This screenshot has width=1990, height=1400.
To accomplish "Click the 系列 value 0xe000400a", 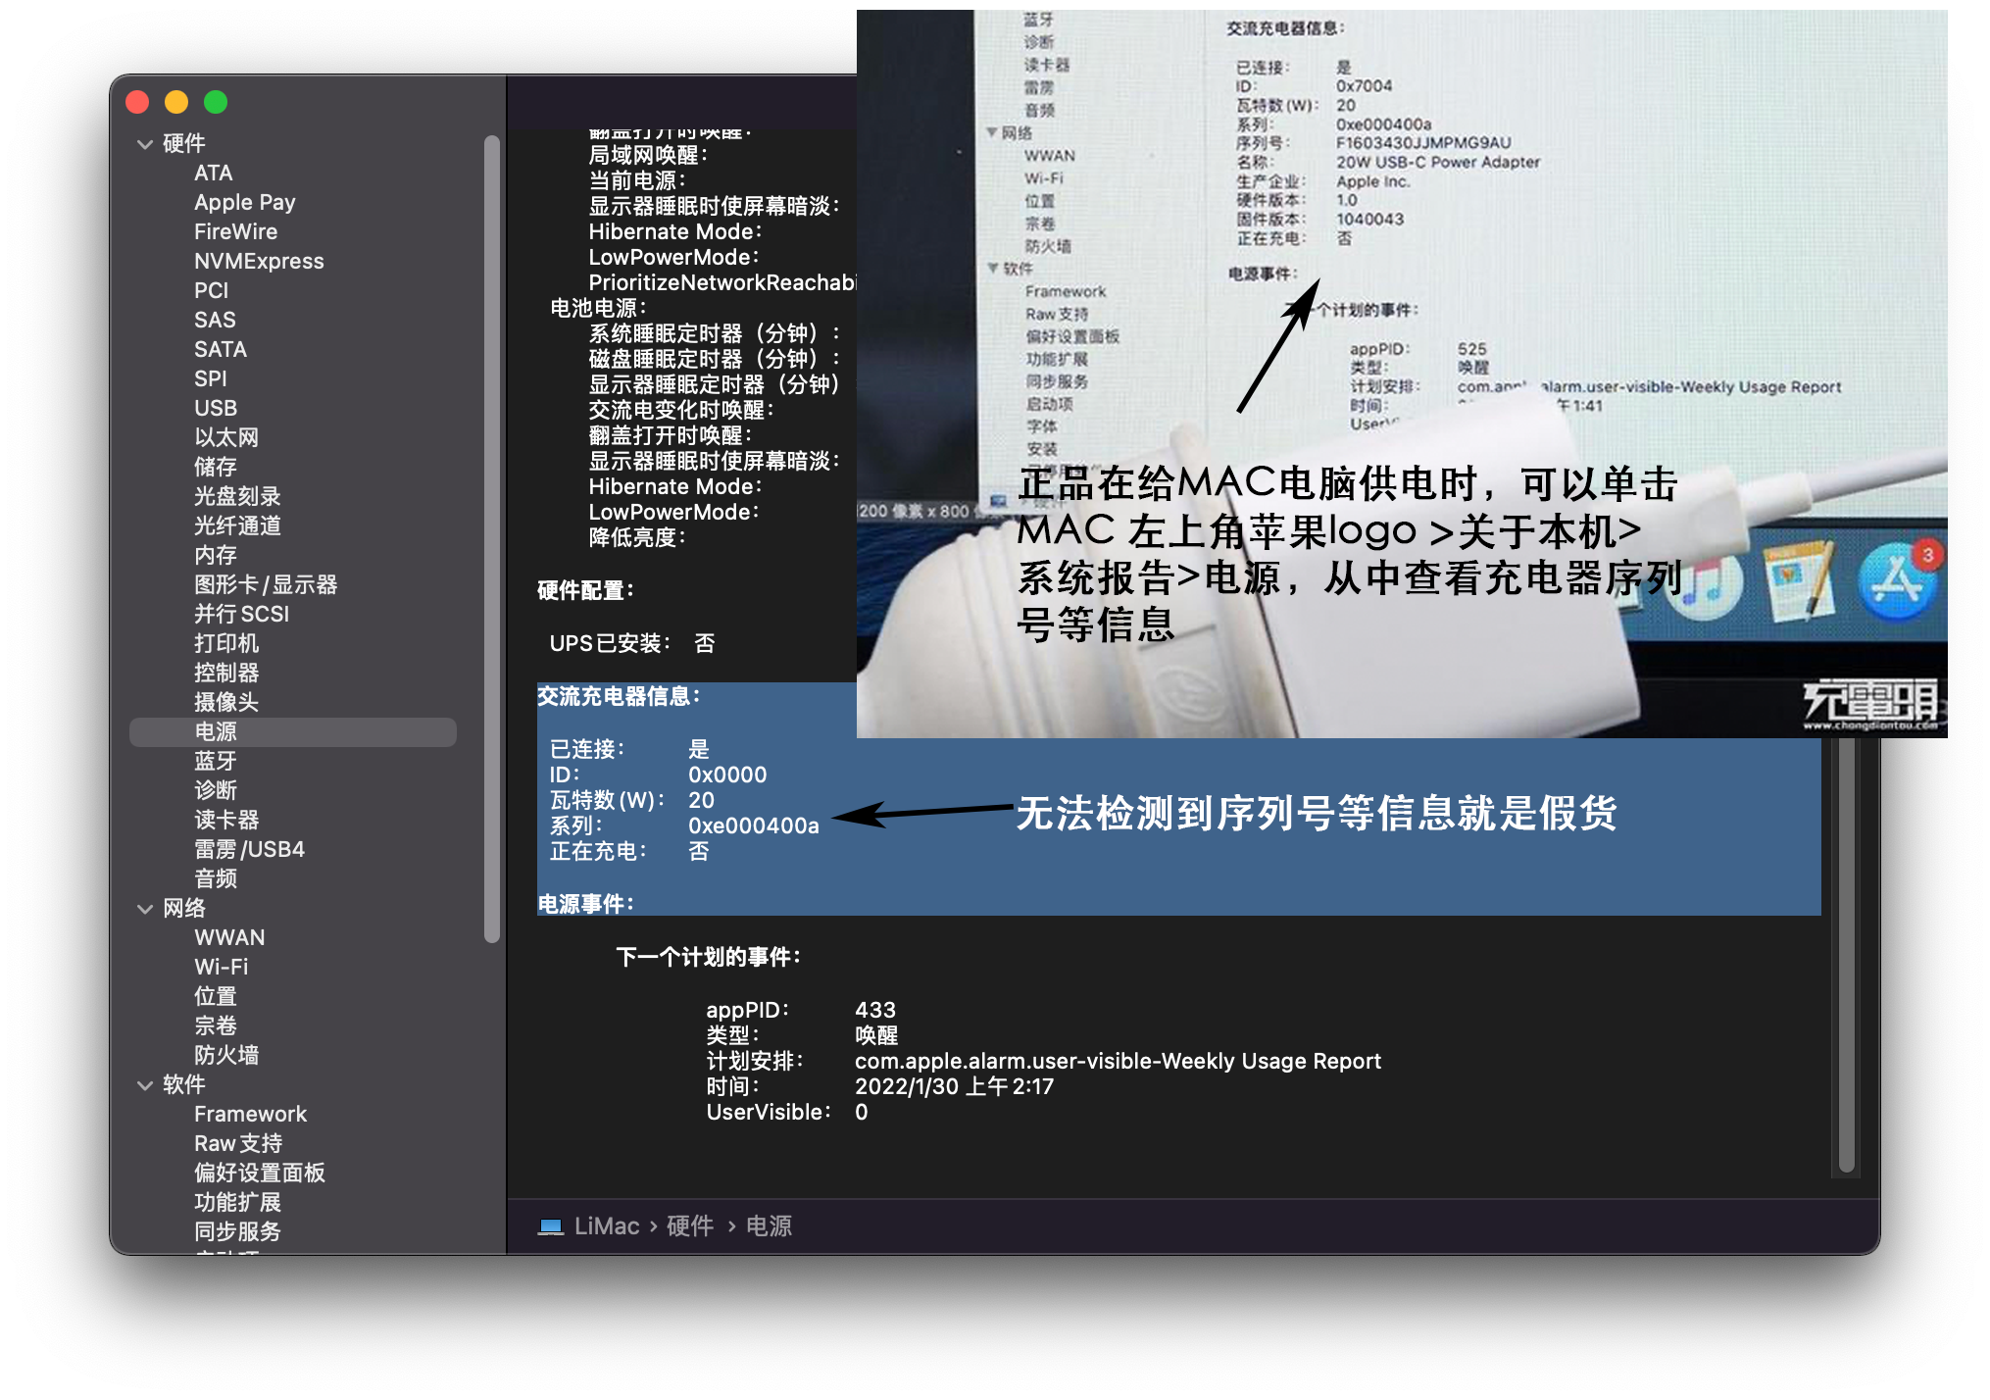I will pos(754,826).
